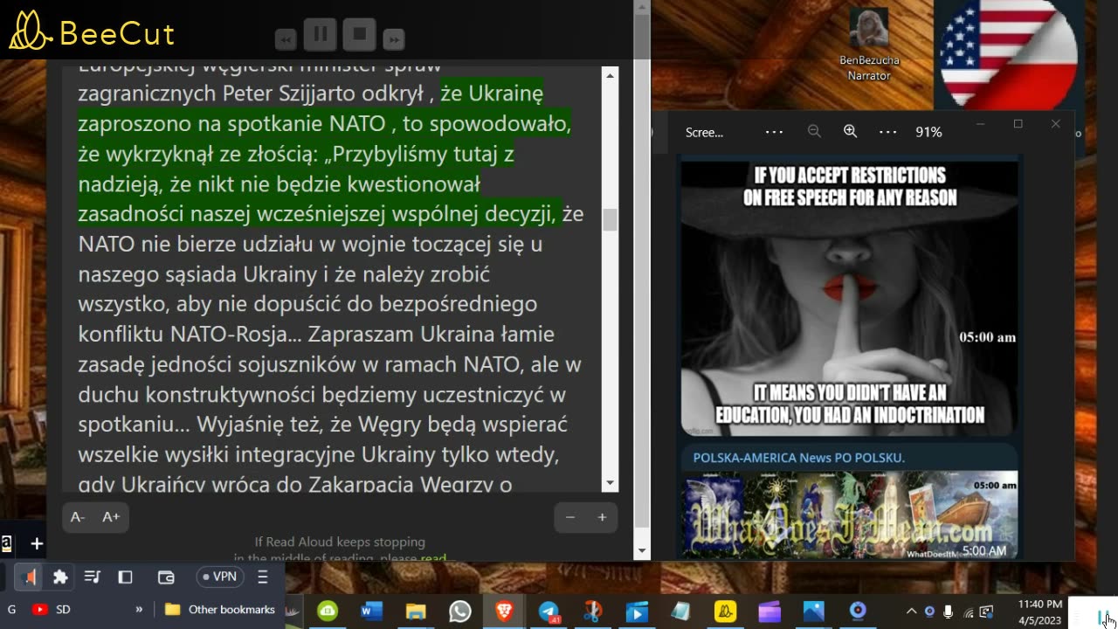
Task: Open a new browser tab
Action: [x=37, y=544]
